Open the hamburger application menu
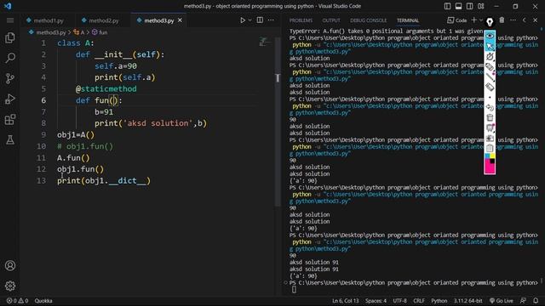 (x=10, y=20)
